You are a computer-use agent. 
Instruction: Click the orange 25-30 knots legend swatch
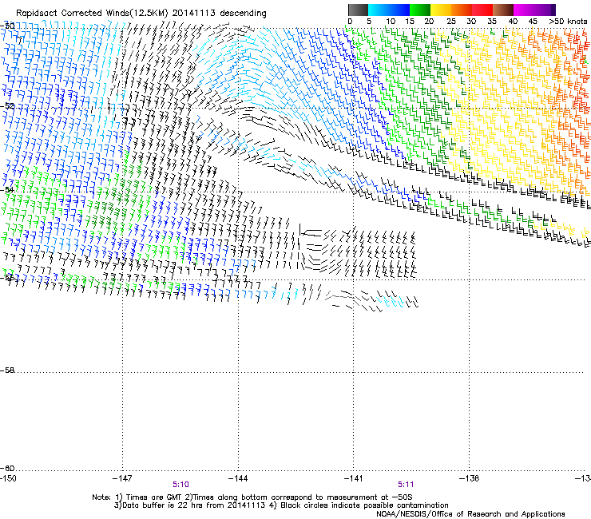tap(462, 10)
